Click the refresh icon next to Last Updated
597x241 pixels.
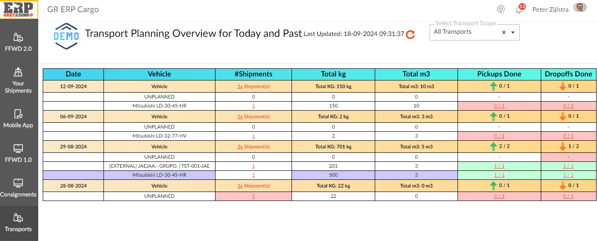(410, 35)
